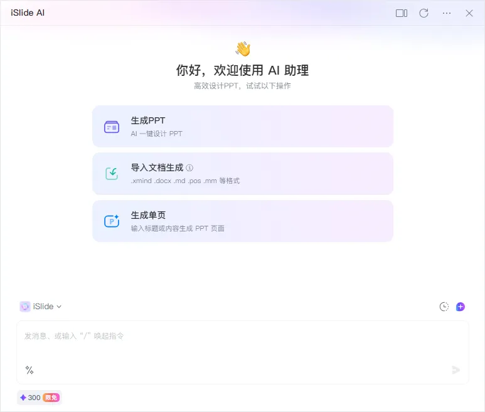Click the info icon beside 导入文档生成
This screenshot has width=485, height=412.
pyautogui.click(x=189, y=167)
